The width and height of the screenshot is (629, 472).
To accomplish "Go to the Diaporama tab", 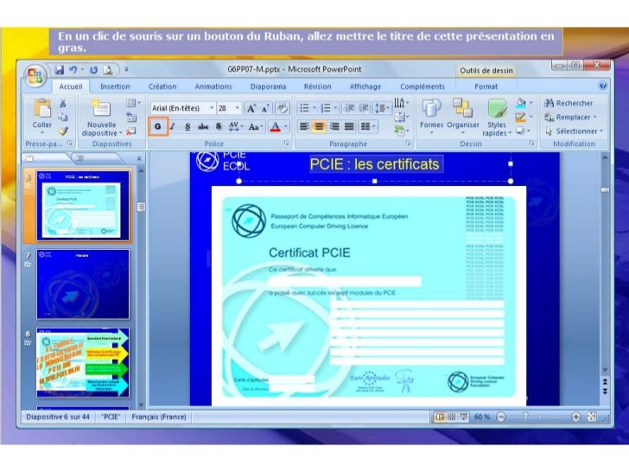I will pos(268,86).
